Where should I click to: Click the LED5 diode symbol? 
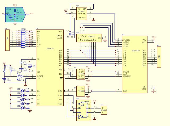(23, 108)
